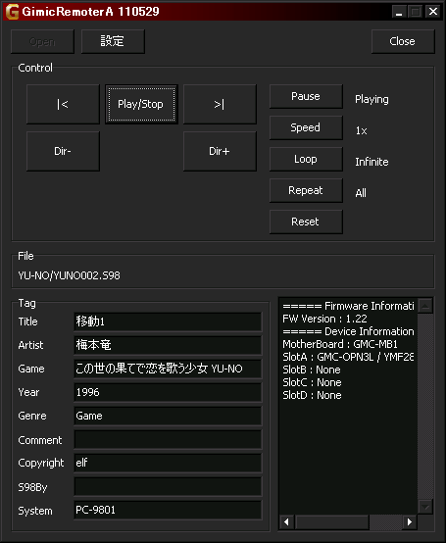Viewport: 446px width, 543px height.
Task: Click the Title field containing 移動1
Action: pos(168,321)
